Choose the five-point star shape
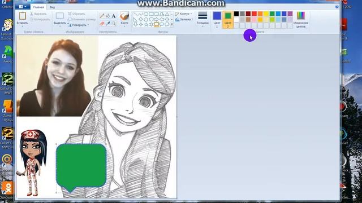Screen dimensions: 362x203 146,24
